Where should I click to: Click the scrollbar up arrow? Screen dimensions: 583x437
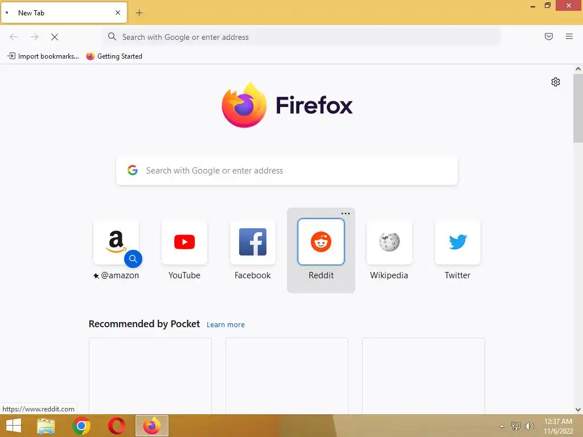coord(578,69)
